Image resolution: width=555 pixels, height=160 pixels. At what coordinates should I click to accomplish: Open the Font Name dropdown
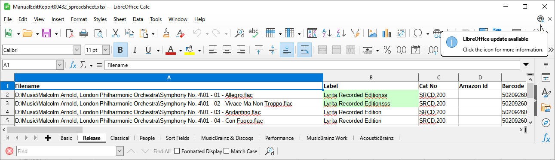(77, 50)
